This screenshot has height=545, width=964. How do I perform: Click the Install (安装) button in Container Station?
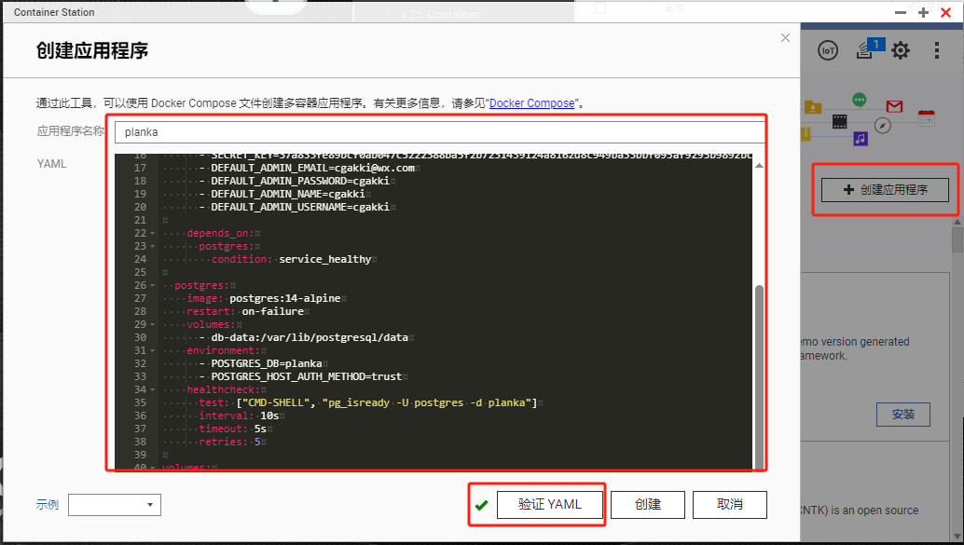[903, 415]
